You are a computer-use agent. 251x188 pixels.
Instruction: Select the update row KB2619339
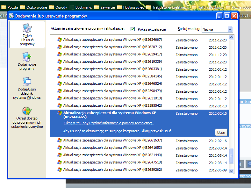[140, 61]
